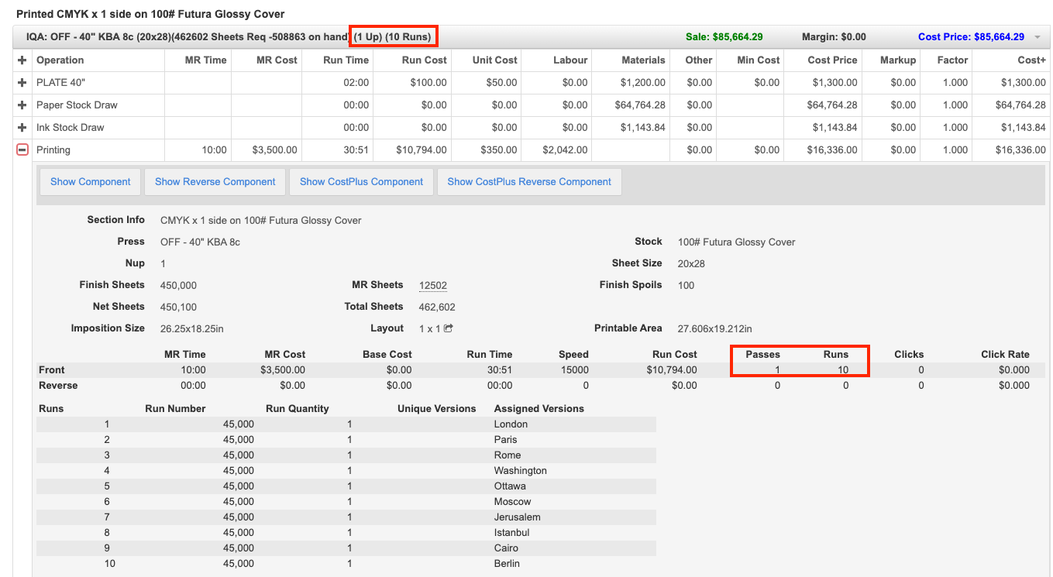Click the Click Rate column header
Viewport: 1053px width, 577px height.
tap(1006, 355)
